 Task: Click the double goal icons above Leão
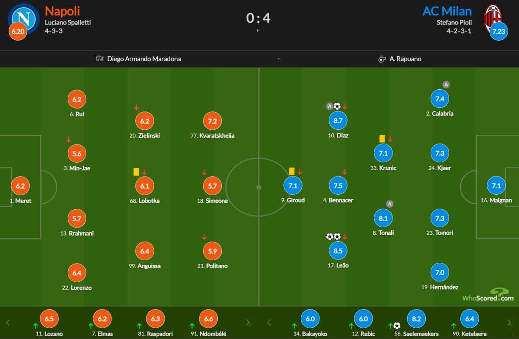pyautogui.click(x=333, y=236)
